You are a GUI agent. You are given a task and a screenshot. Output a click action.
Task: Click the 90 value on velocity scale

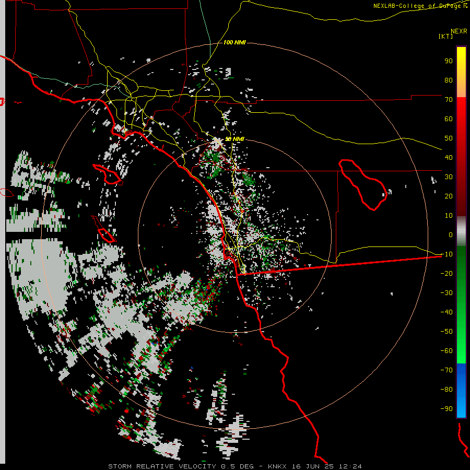pos(449,61)
